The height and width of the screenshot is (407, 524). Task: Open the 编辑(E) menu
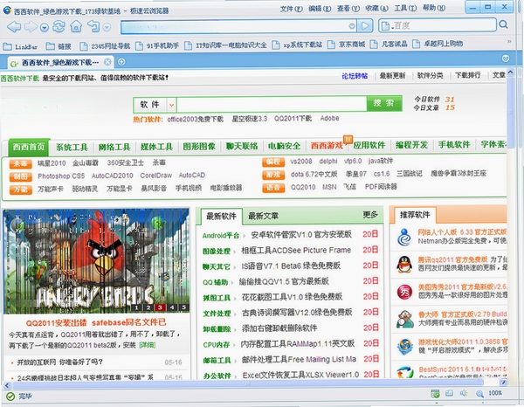(x=320, y=9)
